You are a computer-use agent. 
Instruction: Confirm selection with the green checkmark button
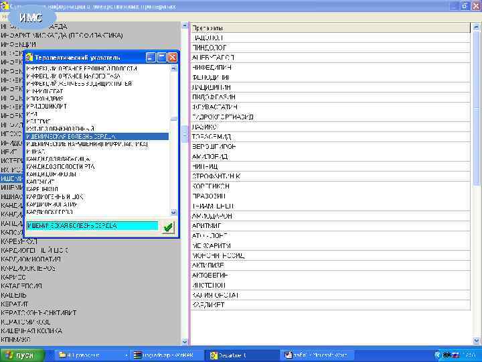(168, 227)
